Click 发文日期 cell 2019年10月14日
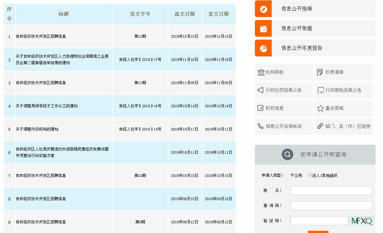This screenshot has height=233, width=383. [219, 106]
